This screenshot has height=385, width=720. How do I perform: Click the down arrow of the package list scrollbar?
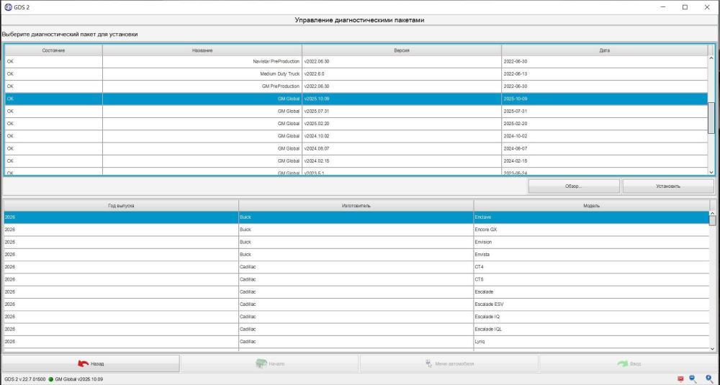[x=711, y=171]
